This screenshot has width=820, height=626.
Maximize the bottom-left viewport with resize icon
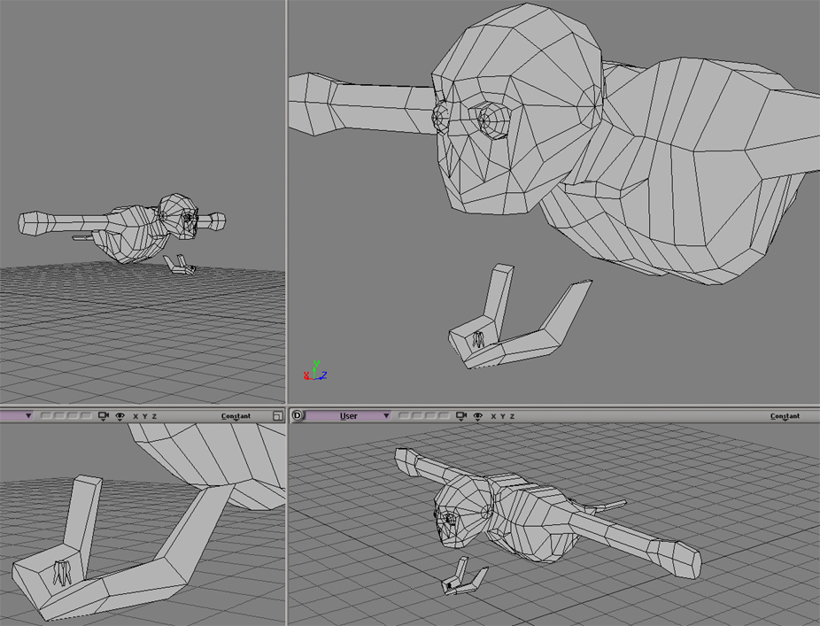click(x=278, y=415)
